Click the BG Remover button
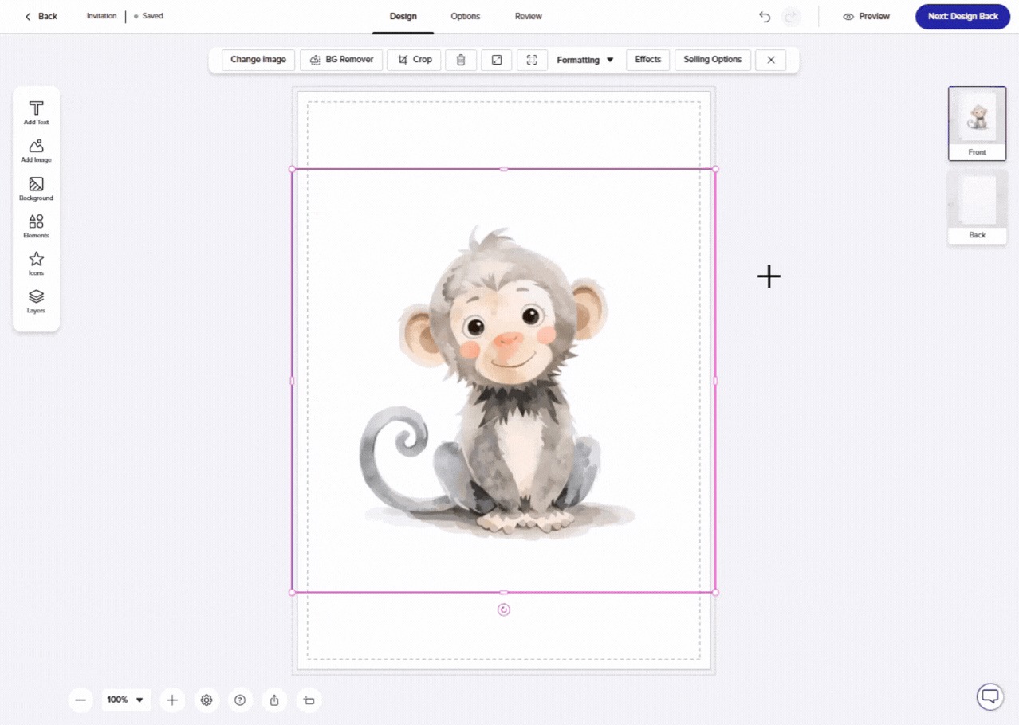Screen dimensions: 1019x725 coord(341,60)
